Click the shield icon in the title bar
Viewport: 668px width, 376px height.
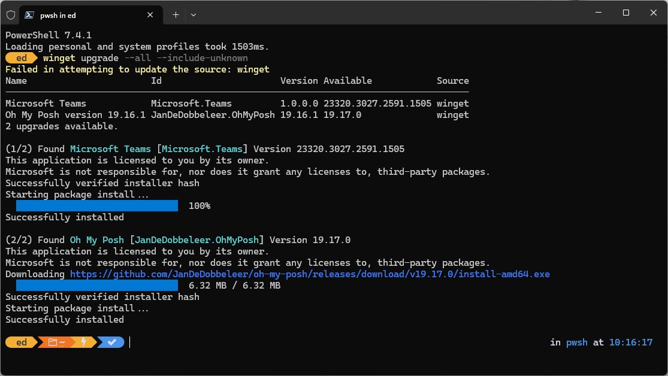pyautogui.click(x=11, y=15)
